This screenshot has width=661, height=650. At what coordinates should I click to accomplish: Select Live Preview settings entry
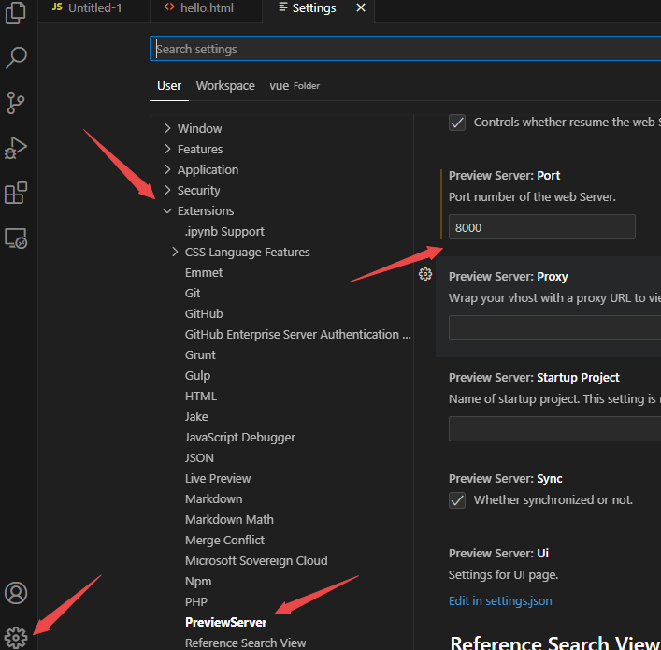[218, 478]
